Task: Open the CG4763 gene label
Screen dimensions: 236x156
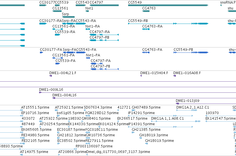Action: coord(149,8)
